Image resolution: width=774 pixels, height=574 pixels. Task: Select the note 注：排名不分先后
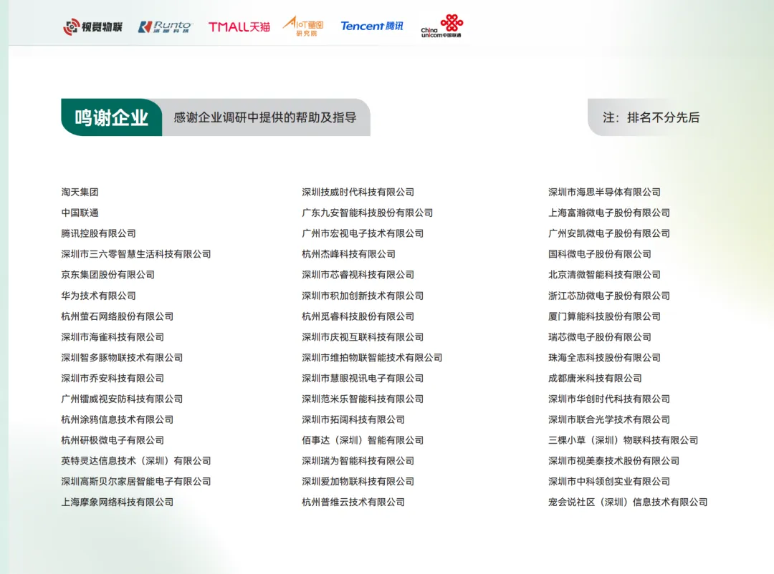point(651,117)
